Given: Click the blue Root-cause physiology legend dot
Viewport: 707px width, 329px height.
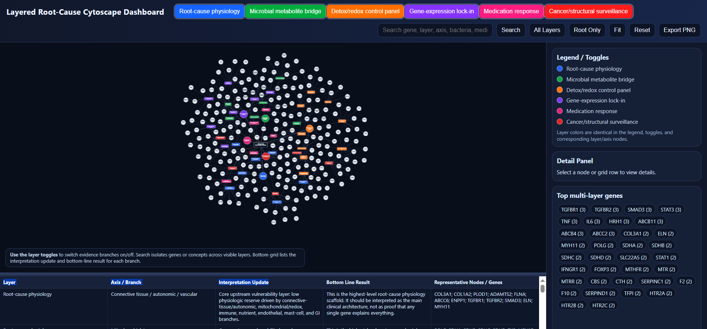Looking at the screenshot, I should [x=560, y=69].
